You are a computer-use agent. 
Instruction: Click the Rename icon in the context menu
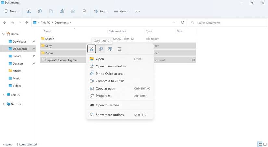(110, 49)
